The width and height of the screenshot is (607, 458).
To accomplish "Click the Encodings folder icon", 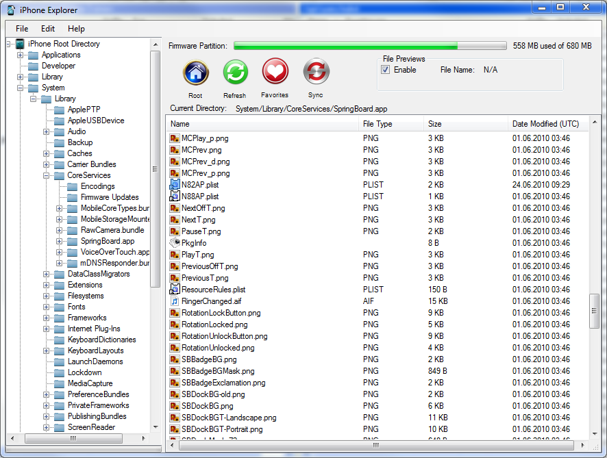I will pyautogui.click(x=73, y=186).
